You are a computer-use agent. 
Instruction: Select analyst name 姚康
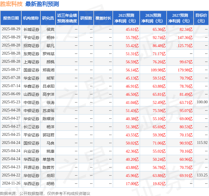point(50,151)
